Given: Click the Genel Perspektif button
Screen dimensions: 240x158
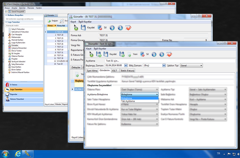Looking at the screenshot, I should coord(17,12).
